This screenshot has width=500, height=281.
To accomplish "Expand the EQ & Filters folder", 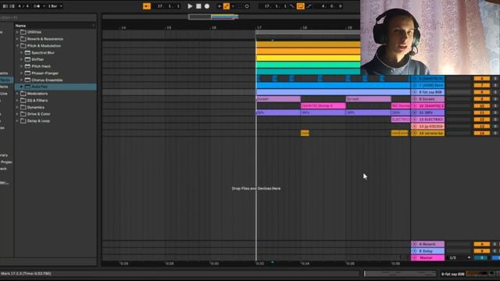I will [x=17, y=101].
